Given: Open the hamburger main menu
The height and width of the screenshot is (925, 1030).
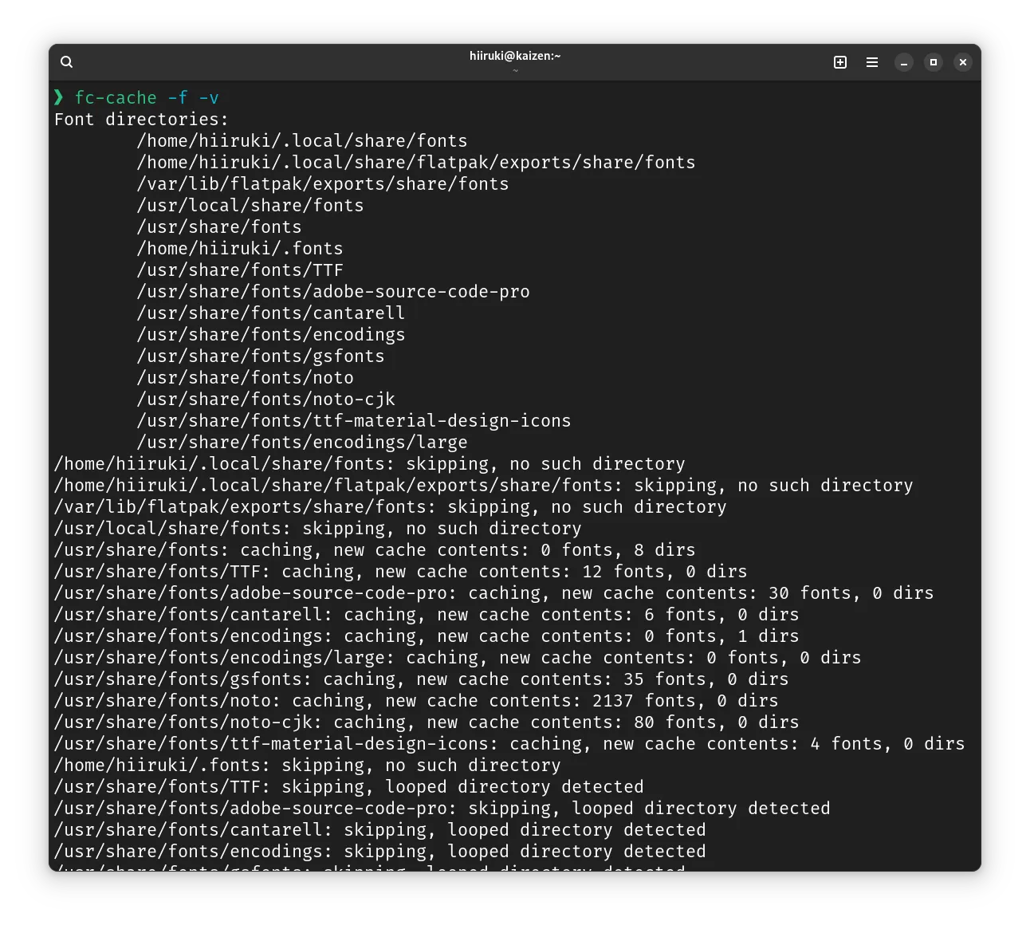Looking at the screenshot, I should 872,62.
